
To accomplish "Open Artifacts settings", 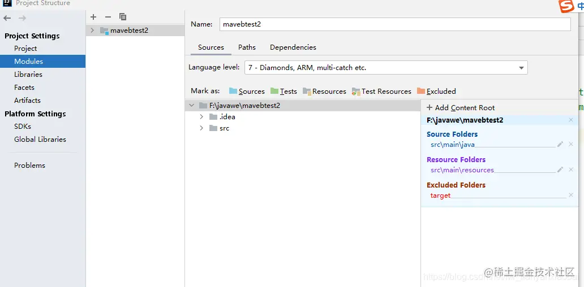I will tap(27, 101).
